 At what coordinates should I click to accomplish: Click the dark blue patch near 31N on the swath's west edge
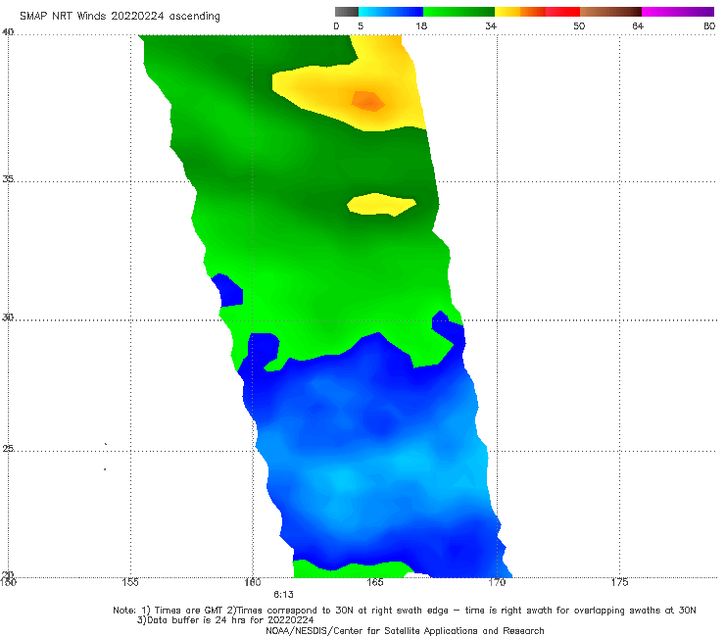tap(228, 290)
